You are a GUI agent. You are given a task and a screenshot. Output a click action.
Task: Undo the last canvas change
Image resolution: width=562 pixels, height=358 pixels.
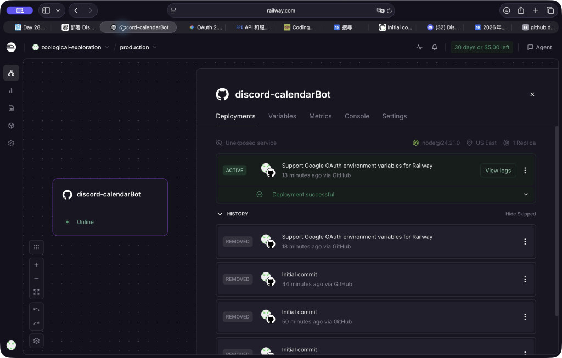[x=36, y=310]
